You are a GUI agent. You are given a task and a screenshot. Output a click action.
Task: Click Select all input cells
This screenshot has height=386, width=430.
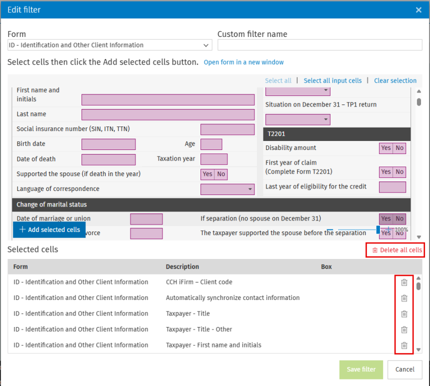(332, 80)
